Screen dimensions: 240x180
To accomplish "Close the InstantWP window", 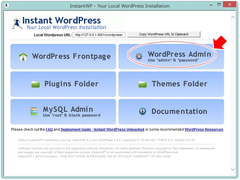I will (x=230, y=5).
